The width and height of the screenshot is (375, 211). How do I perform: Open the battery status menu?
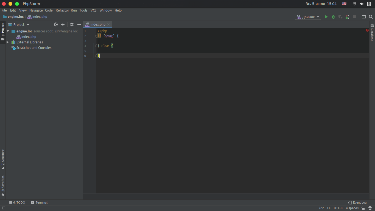(x=369, y=4)
